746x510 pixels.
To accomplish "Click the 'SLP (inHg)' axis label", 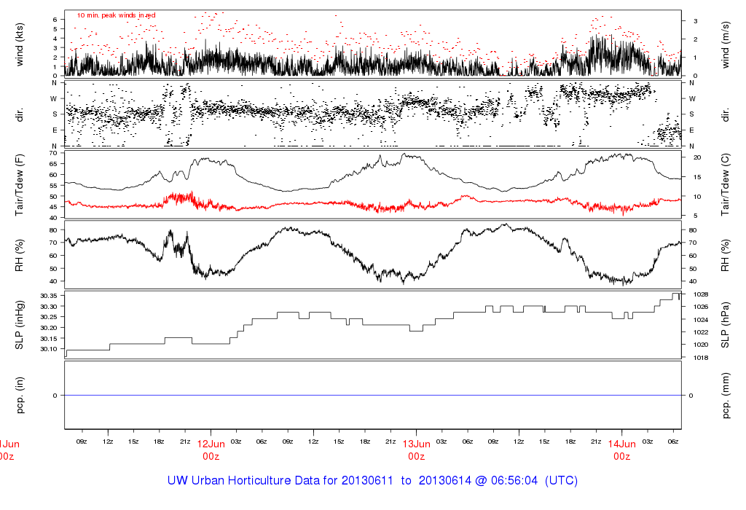I will click(20, 324).
